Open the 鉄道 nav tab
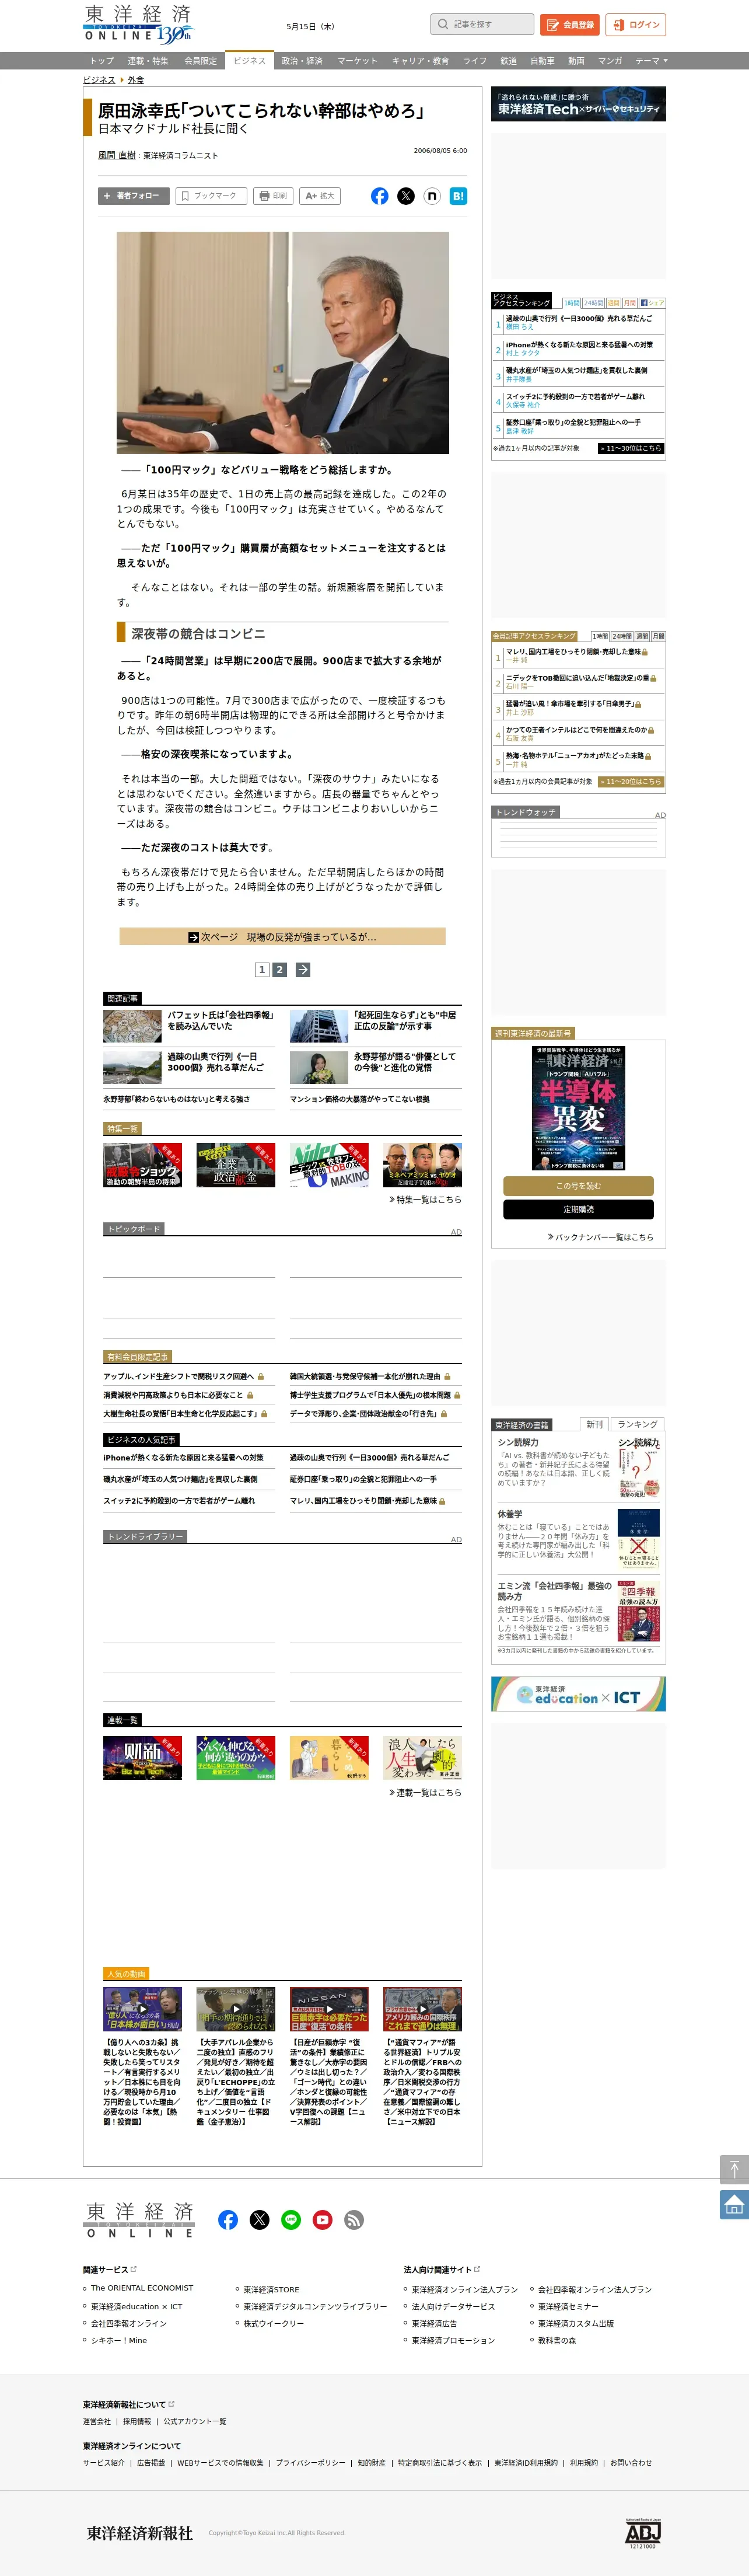Viewport: 749px width, 2576px height. pyautogui.click(x=508, y=61)
